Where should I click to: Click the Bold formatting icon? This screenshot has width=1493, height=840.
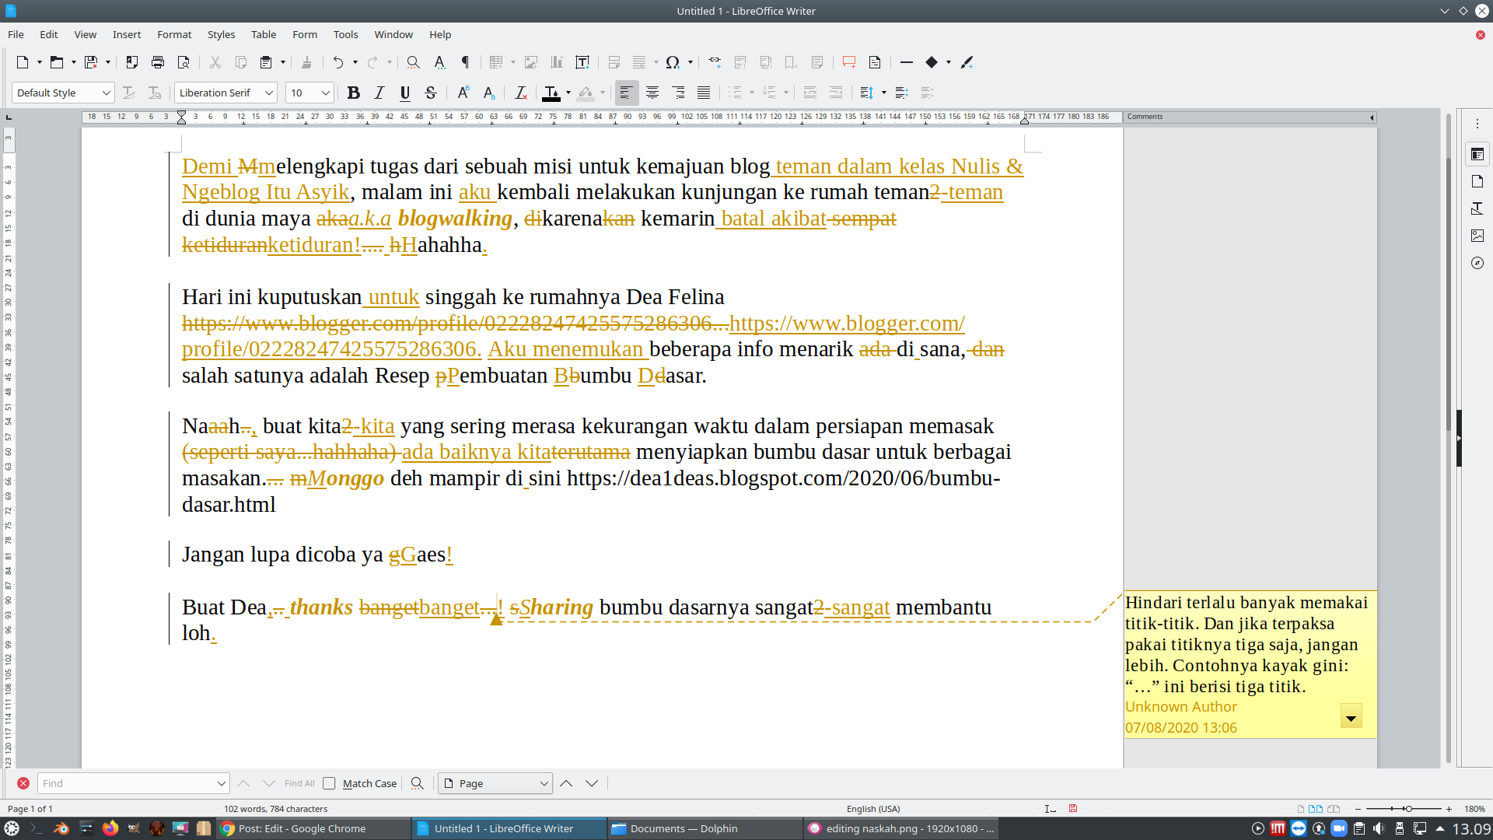coord(353,93)
